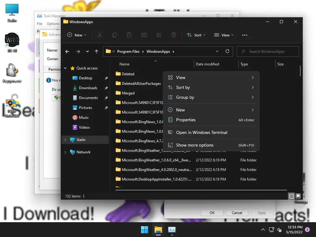Click the Search WindowsApps field
This screenshot has width=316, height=237.
point(268,52)
